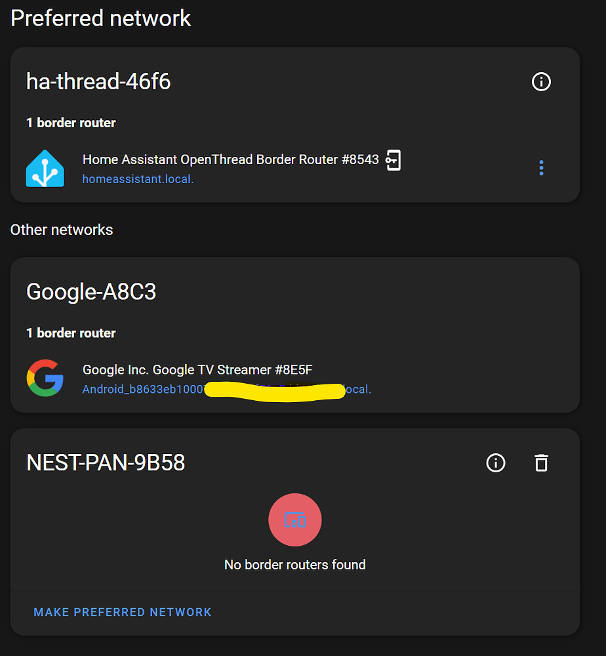This screenshot has width=606, height=656.
Task: Open the homeassistant.local link
Action: pos(138,178)
